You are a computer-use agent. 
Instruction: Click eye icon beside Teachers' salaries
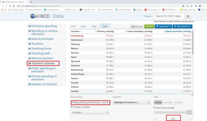29,63
